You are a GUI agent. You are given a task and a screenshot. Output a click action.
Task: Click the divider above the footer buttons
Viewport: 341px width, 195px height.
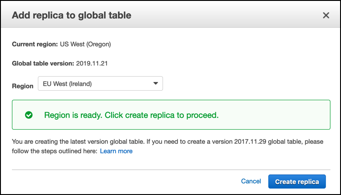[x=171, y=170]
